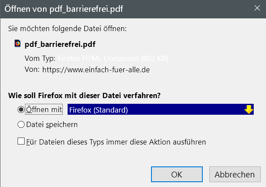Screen dimensions: 266x187
Task: Enable 'Für Dateien dieses Typs immer' checkbox
Action: 21,141
